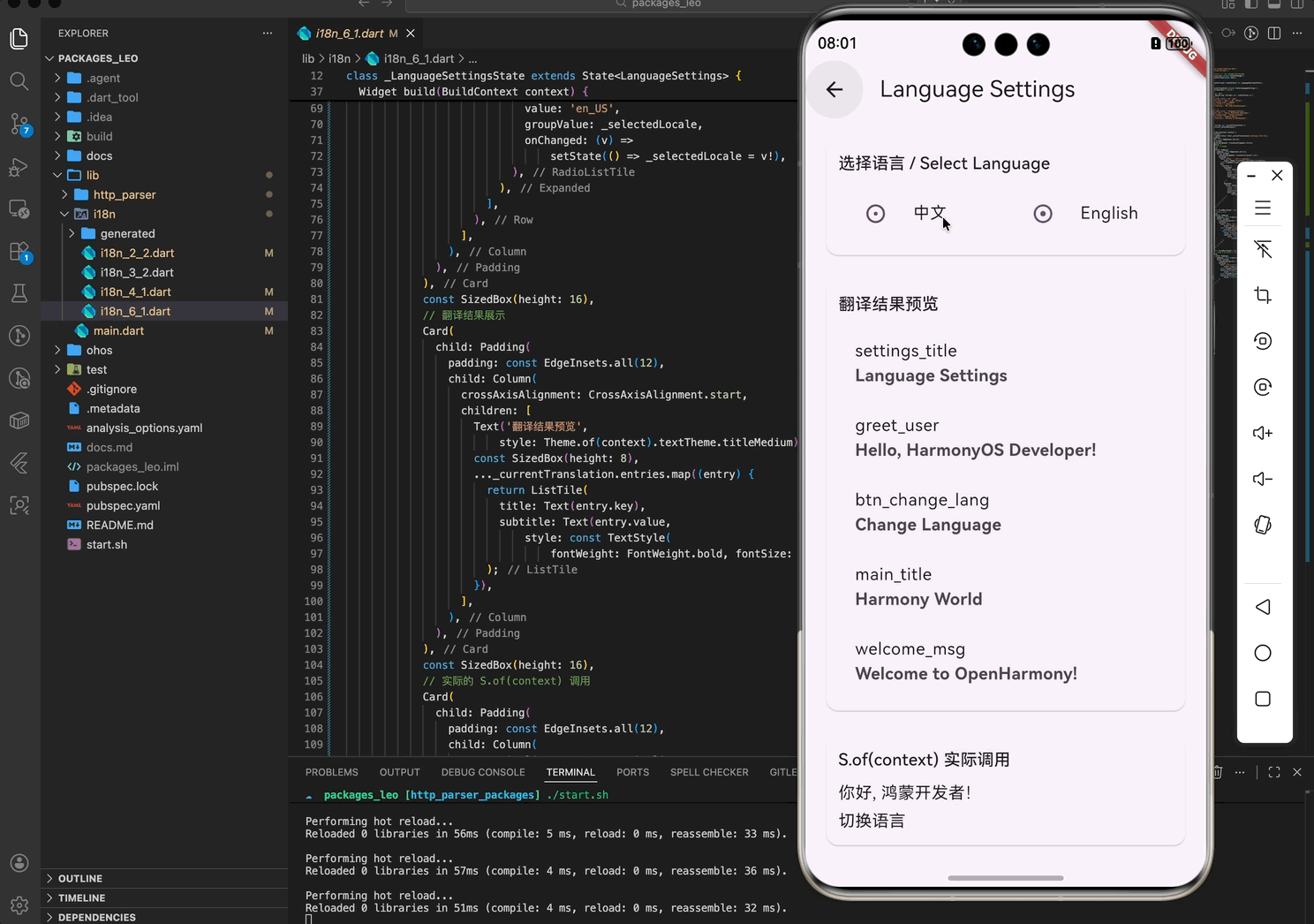Open the Manage gear icon
Screen dimensions: 1314x924
[x=19, y=905]
